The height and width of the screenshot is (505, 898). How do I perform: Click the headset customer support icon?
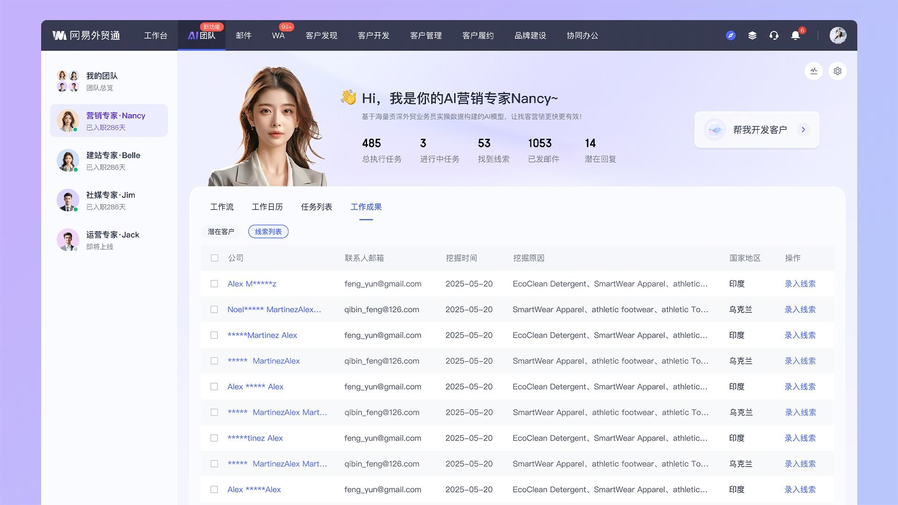[774, 36]
